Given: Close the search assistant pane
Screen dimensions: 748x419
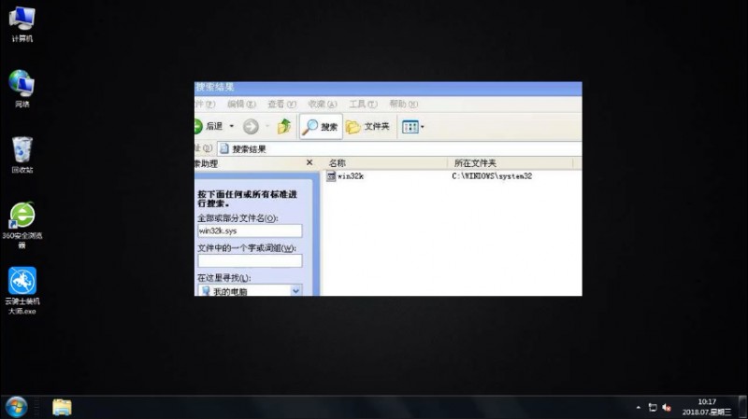Looking at the screenshot, I should point(309,162).
